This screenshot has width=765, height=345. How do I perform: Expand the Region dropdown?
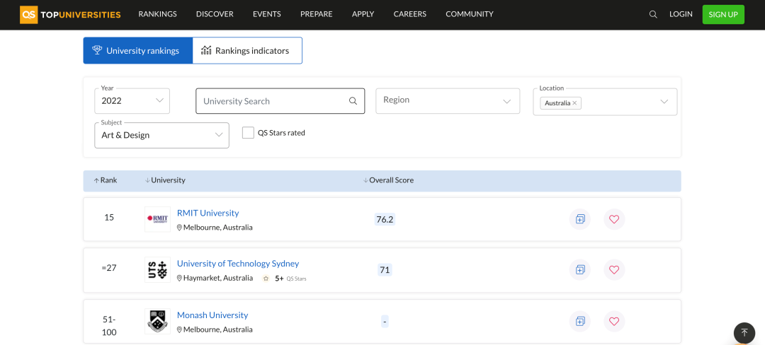448,100
